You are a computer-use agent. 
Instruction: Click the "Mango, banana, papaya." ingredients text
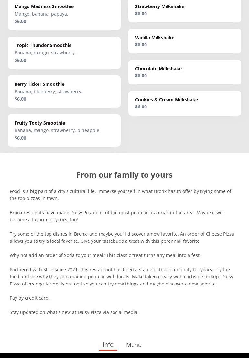point(41,14)
